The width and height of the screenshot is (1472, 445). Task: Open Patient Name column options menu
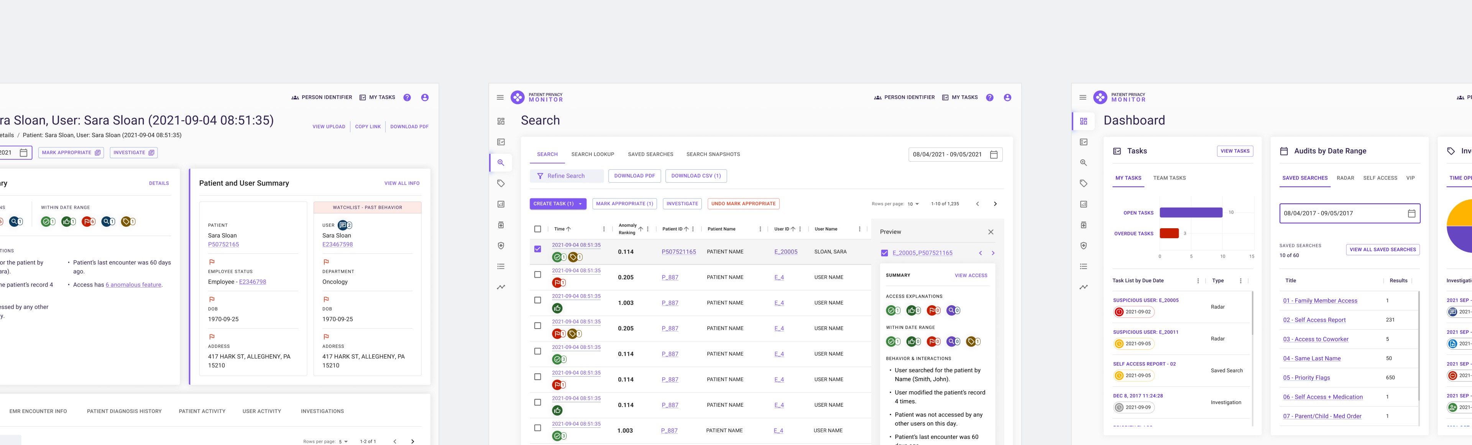coord(760,229)
